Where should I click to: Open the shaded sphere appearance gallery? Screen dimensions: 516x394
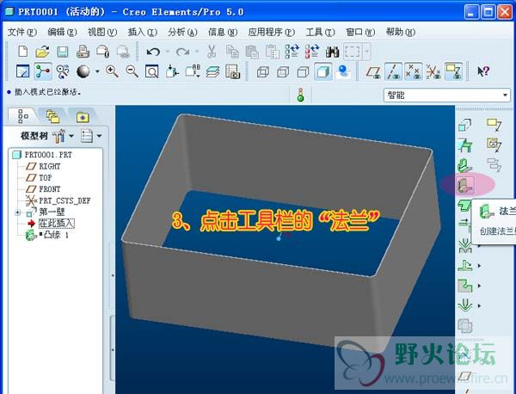pos(83,71)
